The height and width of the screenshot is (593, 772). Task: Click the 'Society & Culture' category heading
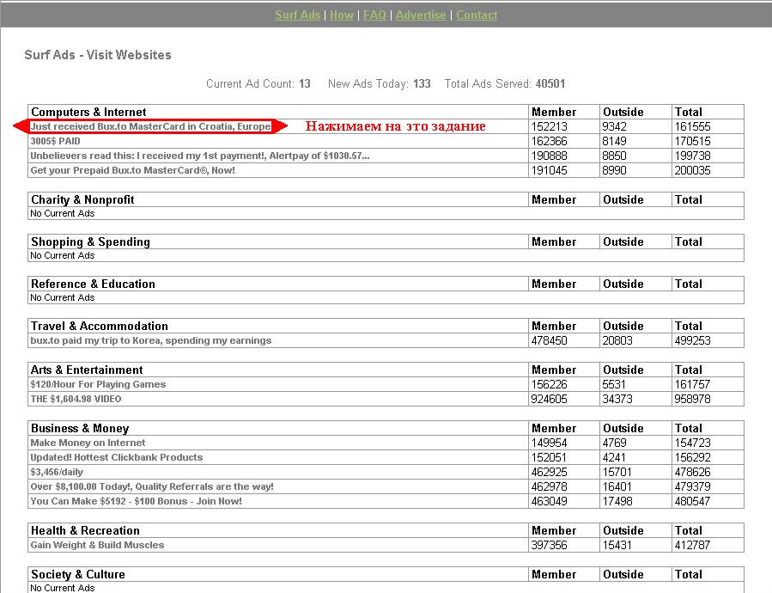78,575
